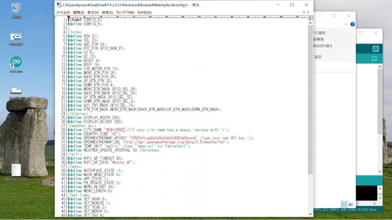This screenshot has width=392, height=220.
Task: Click the Arduino editor scroll-down arrow
Action: tap(380, 172)
